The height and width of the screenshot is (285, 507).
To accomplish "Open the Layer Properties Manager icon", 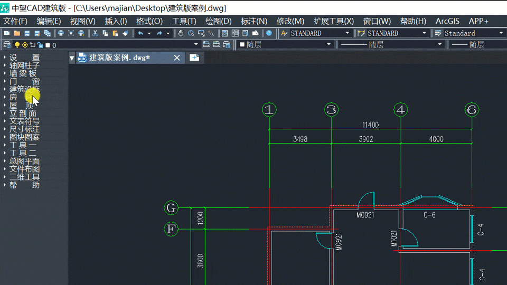I will 7,45.
